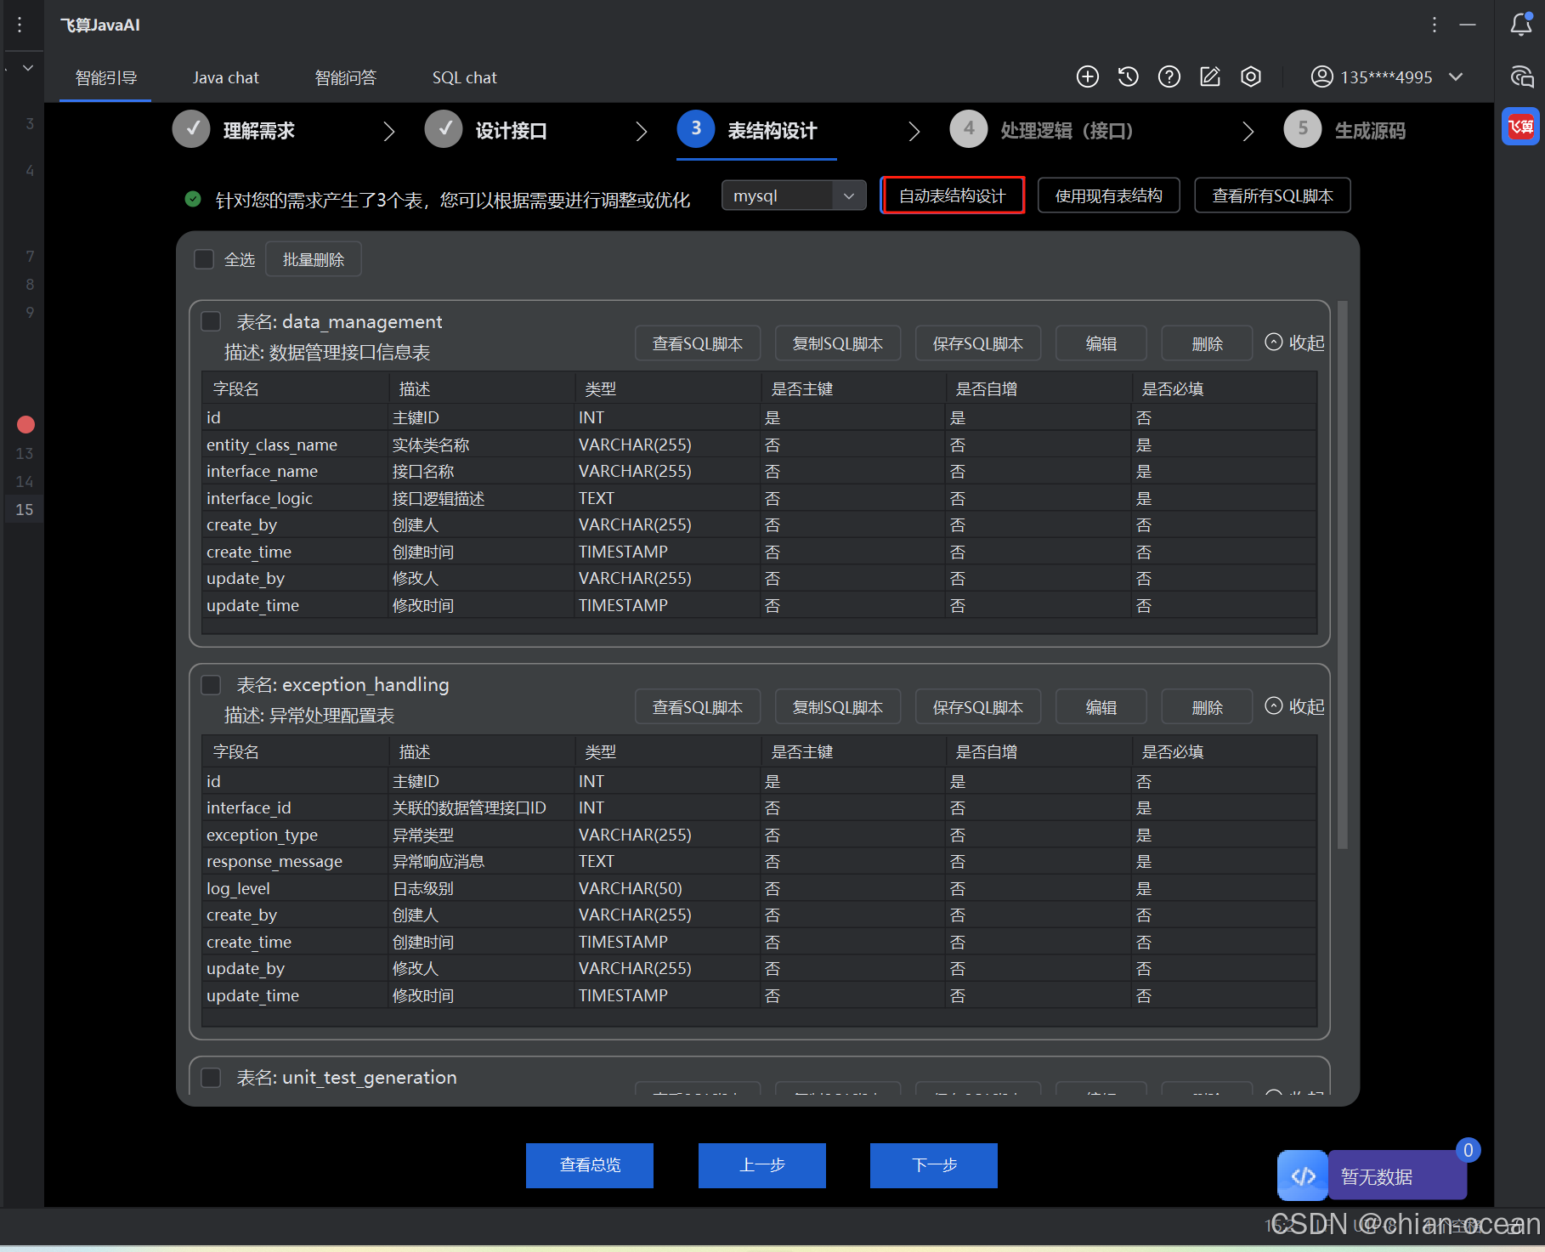
Task: Expand the account 135****4995 dropdown arrow
Action: [x=1456, y=77]
